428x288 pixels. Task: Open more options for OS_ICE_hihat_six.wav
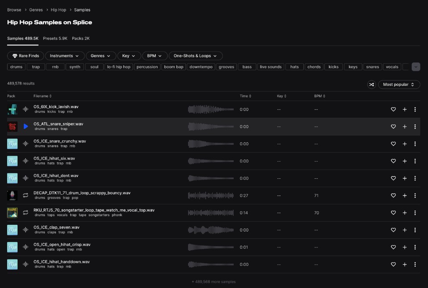pos(415,161)
